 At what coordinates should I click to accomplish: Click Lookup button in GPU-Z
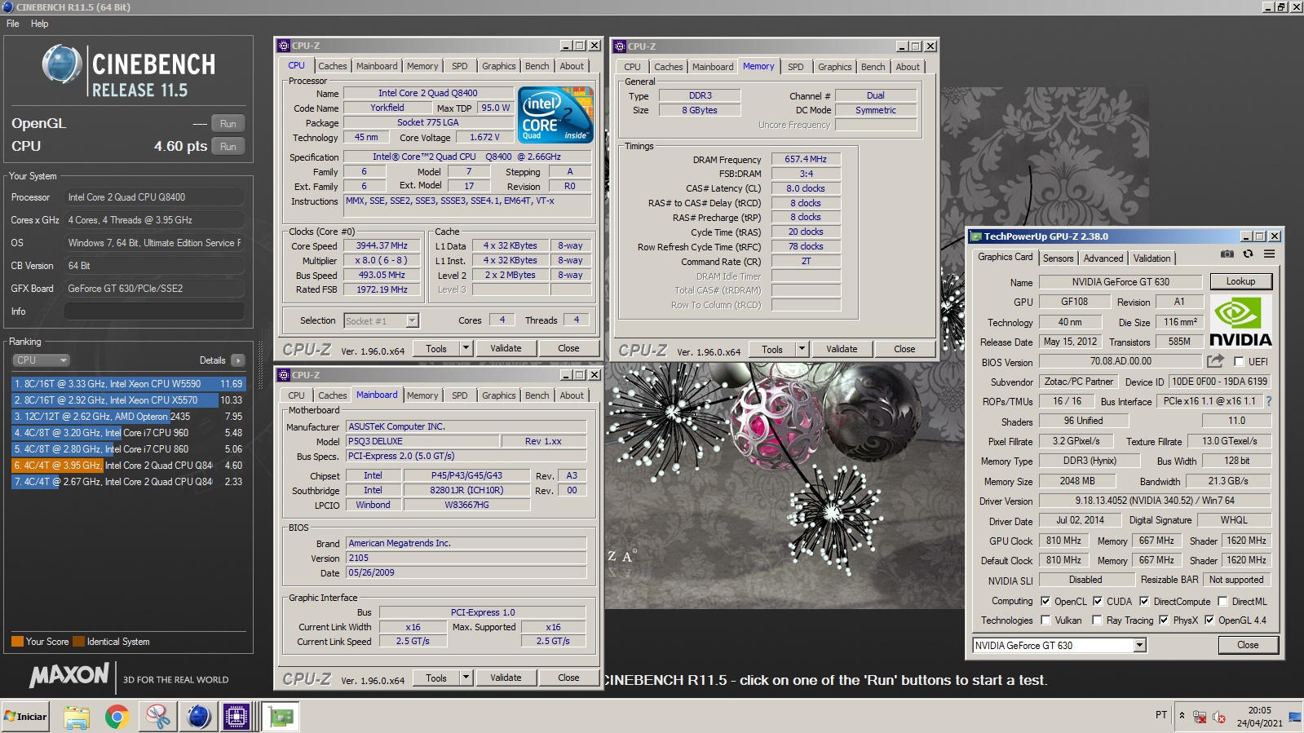pyautogui.click(x=1240, y=282)
